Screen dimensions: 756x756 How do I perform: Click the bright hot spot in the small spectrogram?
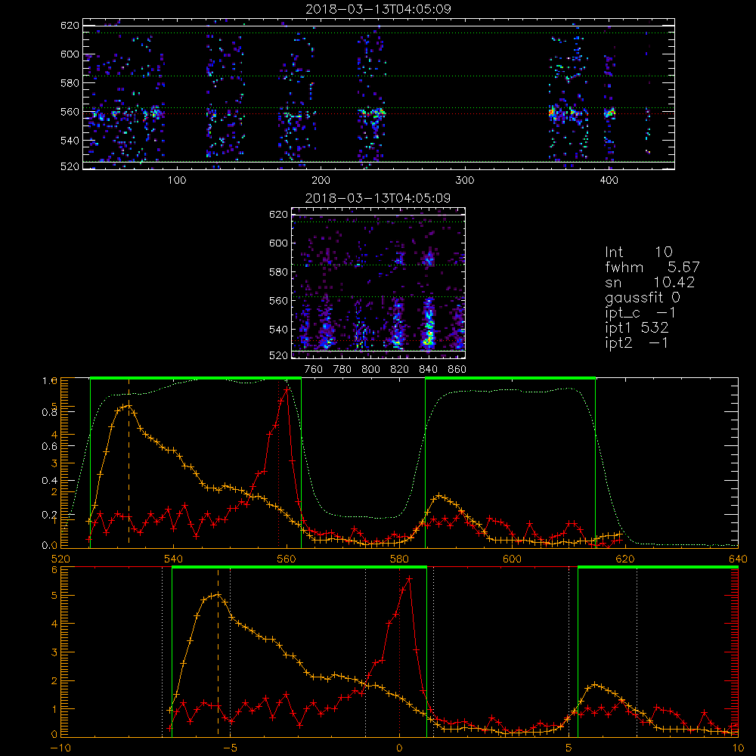click(x=426, y=341)
